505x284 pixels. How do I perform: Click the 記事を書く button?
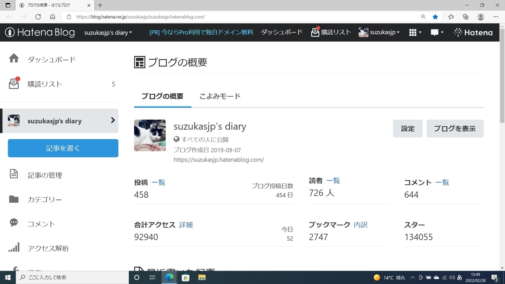tap(63, 148)
